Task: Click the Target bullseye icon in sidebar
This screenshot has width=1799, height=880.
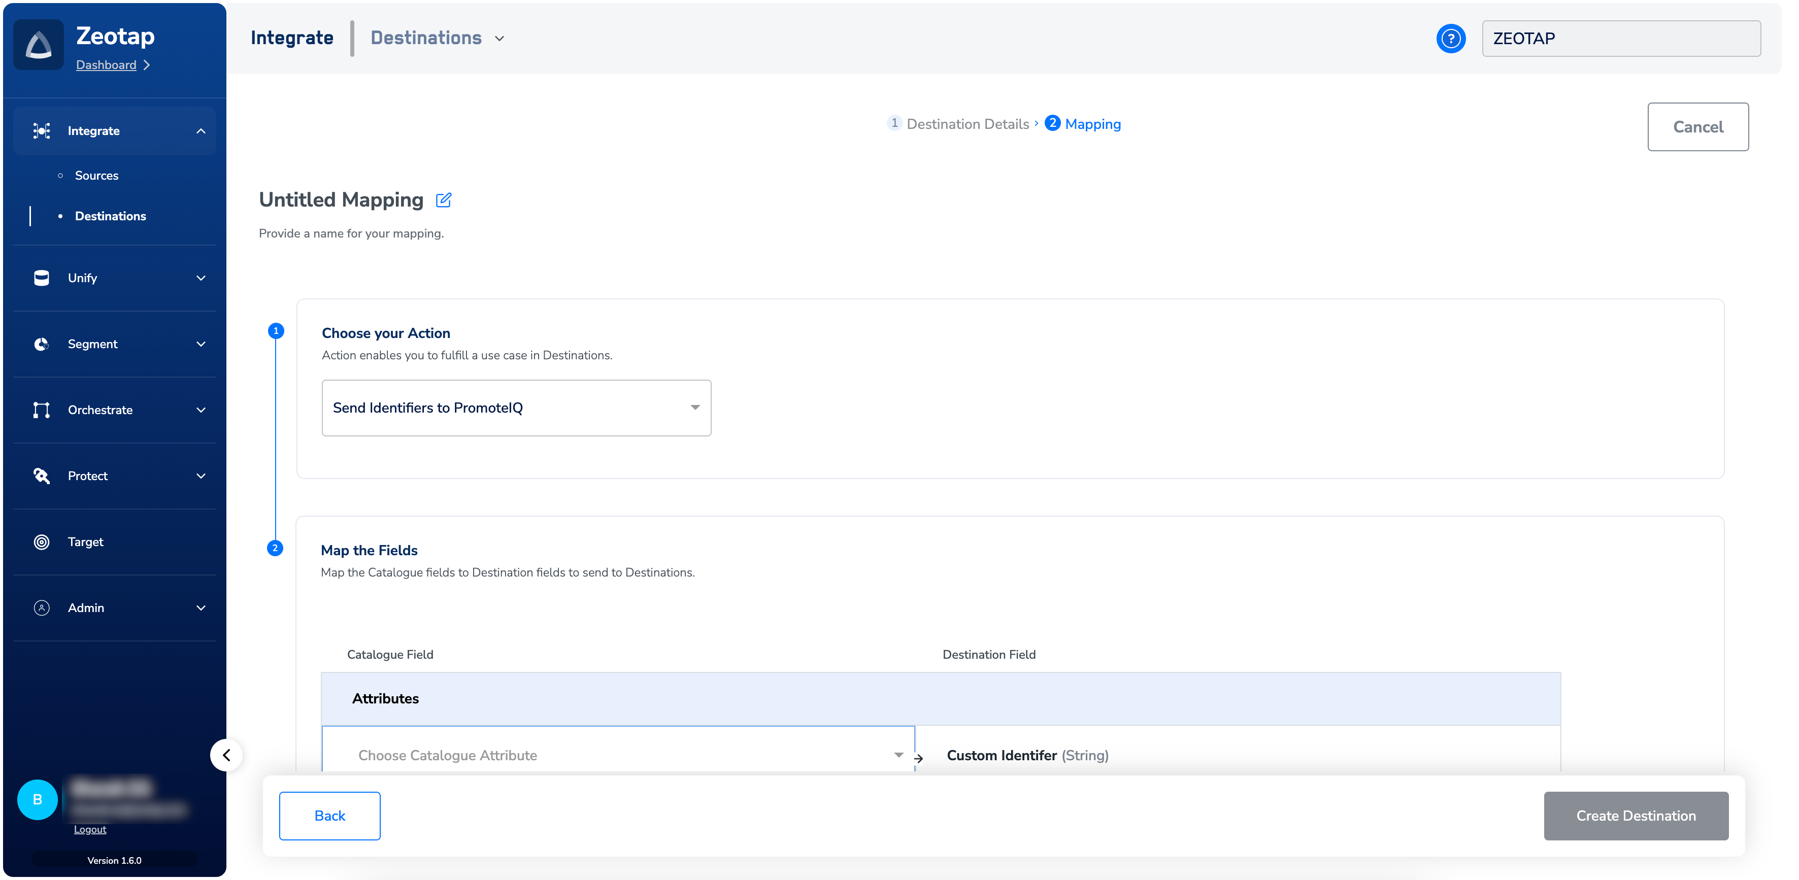Action: [42, 542]
